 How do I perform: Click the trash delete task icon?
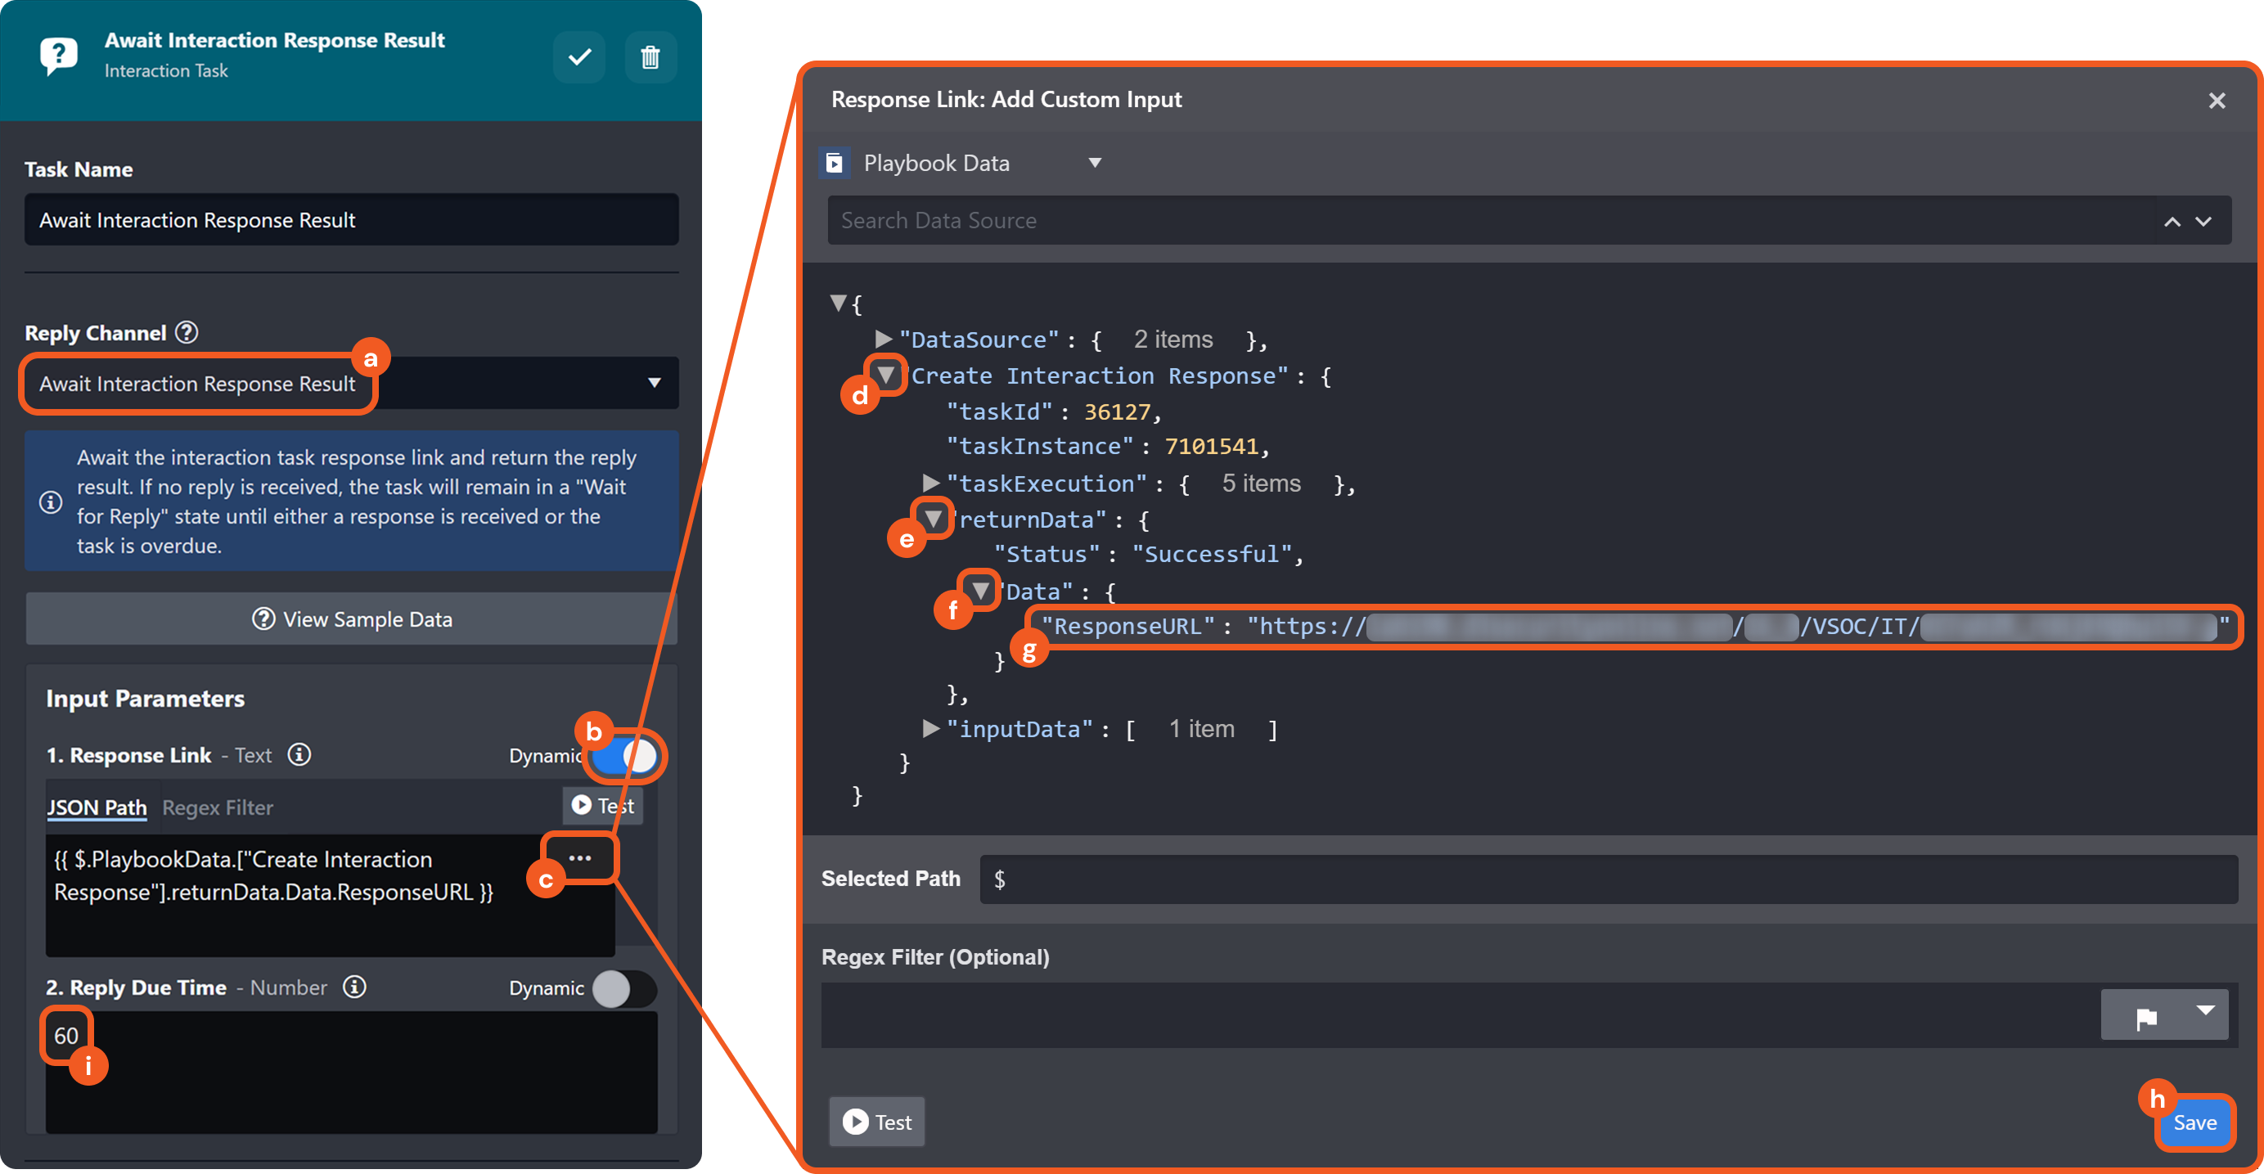point(650,58)
